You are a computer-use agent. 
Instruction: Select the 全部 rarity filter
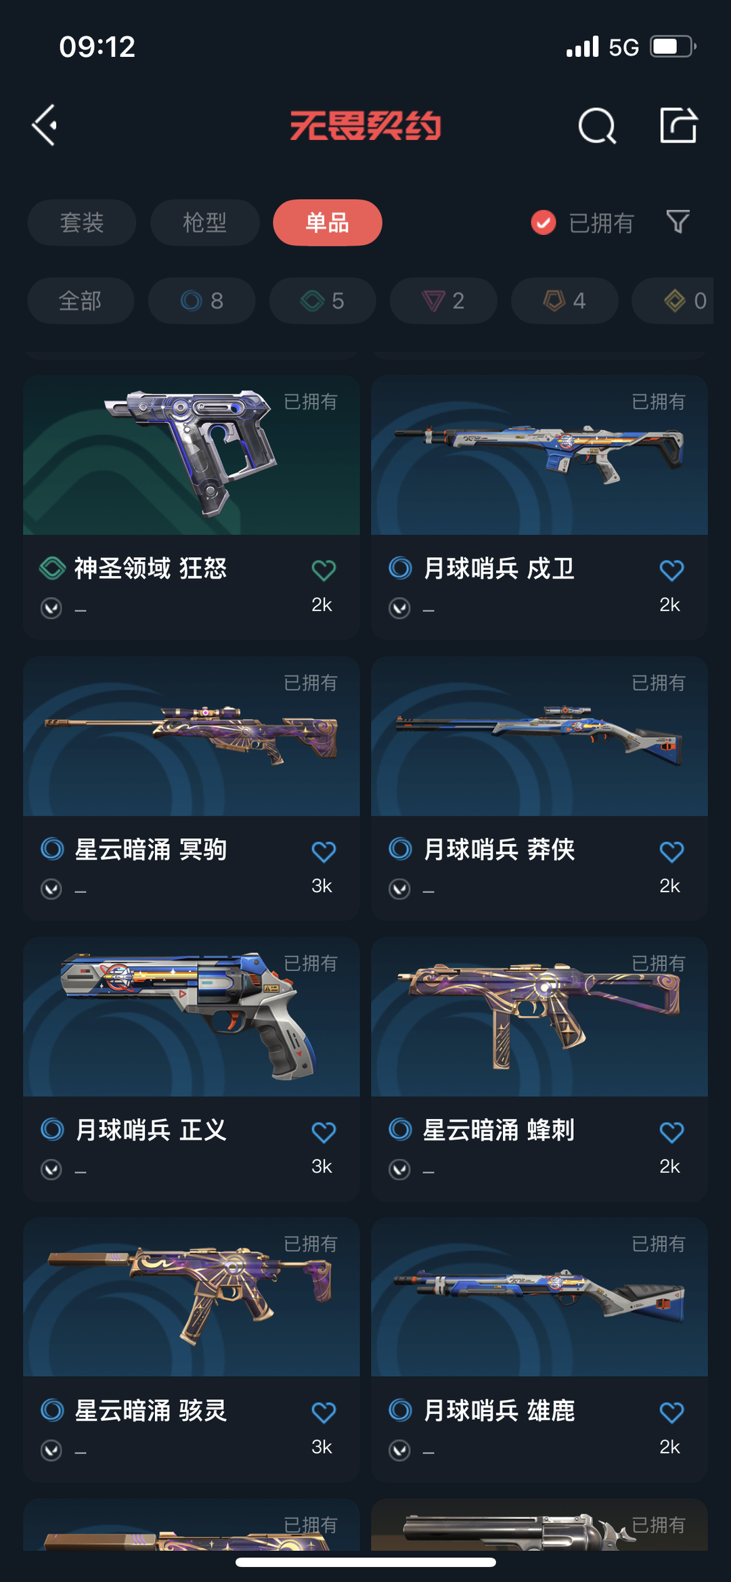[x=81, y=301]
